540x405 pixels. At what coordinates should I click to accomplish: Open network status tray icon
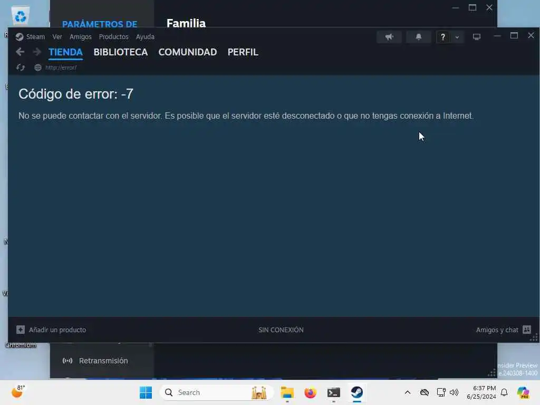click(441, 392)
